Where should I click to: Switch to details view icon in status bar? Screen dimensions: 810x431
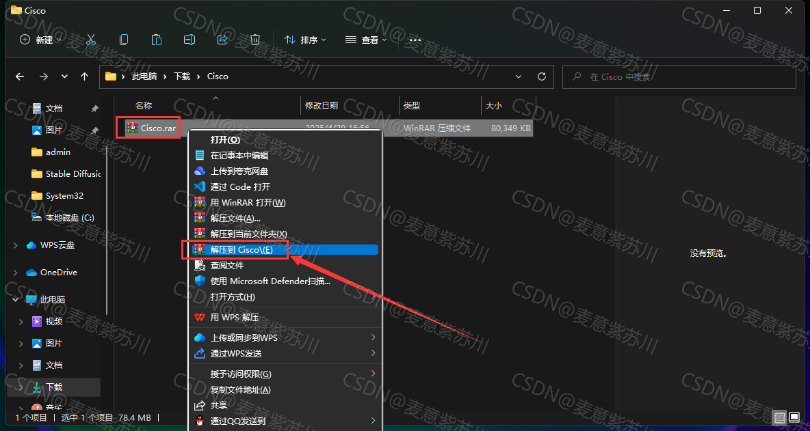(779, 417)
